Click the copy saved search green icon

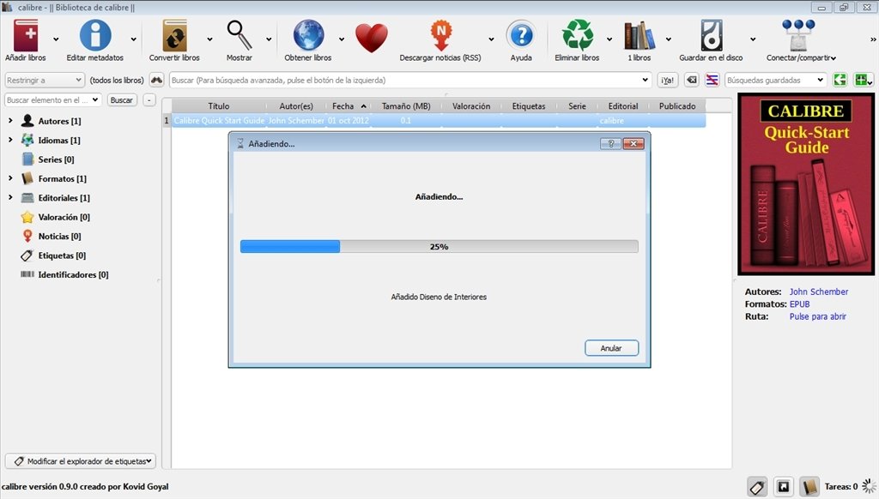point(840,80)
